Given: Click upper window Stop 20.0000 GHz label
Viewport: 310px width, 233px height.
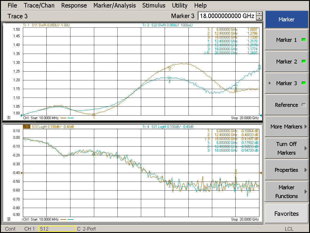Looking at the screenshot, I should click(245, 118).
